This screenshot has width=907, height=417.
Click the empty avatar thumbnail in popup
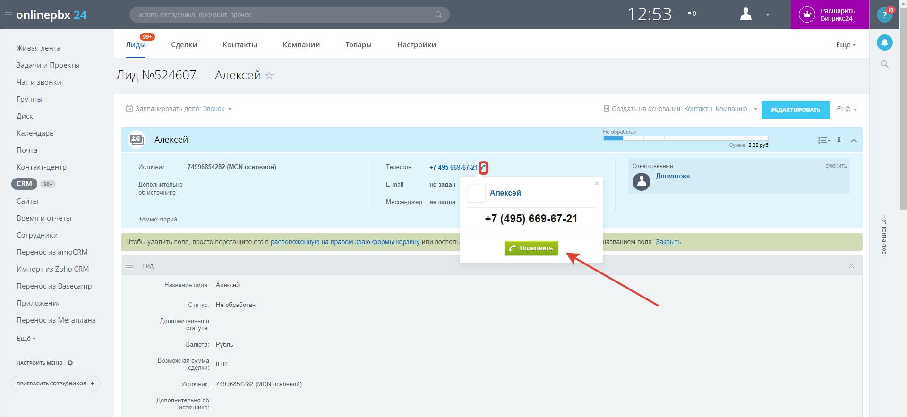tap(477, 194)
